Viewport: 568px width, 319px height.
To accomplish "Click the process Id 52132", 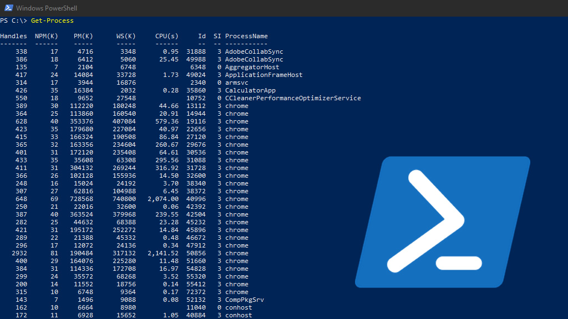I will point(196,300).
